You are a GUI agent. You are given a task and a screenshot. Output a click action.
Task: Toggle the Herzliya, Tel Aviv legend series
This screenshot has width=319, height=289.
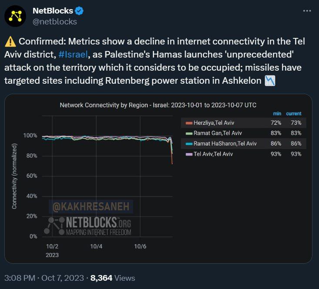[213, 123]
